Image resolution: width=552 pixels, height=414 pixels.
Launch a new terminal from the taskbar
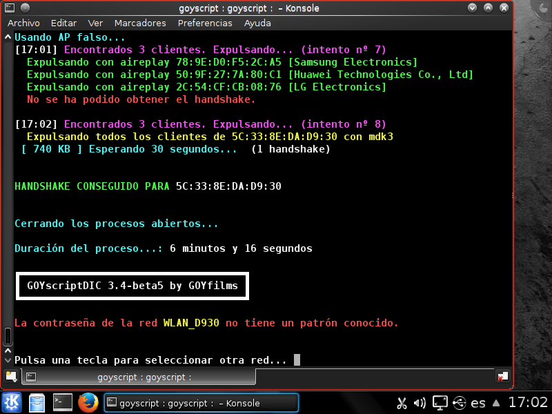(62, 403)
